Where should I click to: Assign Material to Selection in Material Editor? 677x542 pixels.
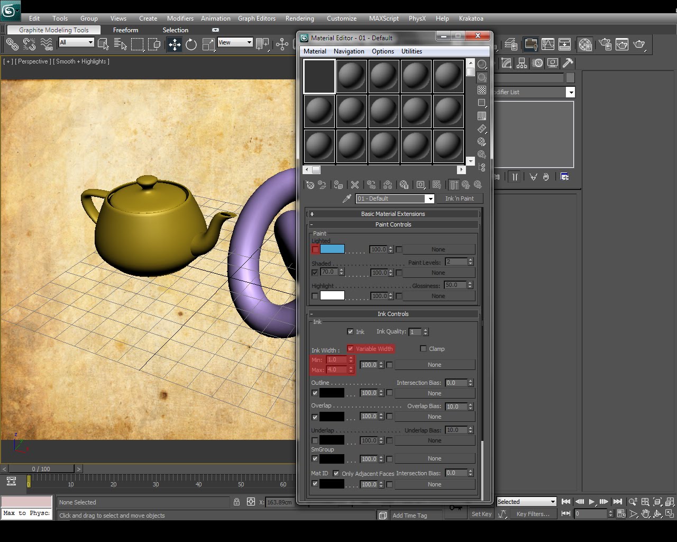point(338,185)
